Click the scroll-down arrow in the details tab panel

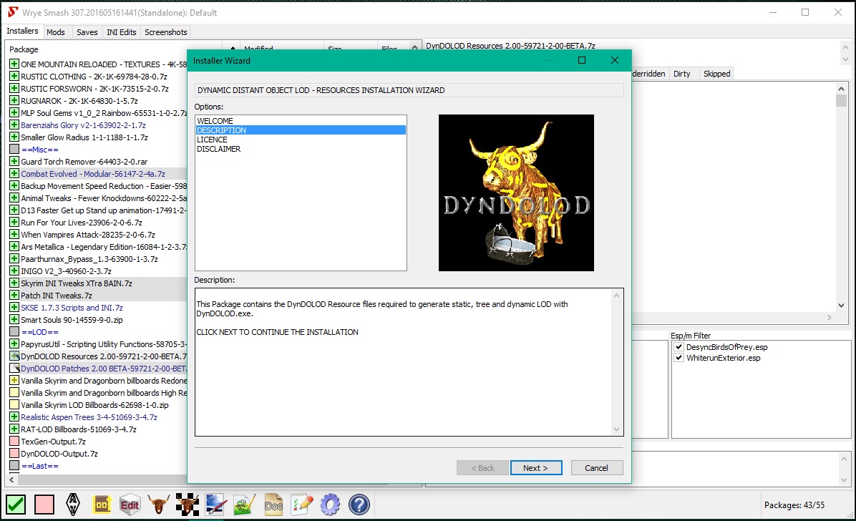[841, 306]
